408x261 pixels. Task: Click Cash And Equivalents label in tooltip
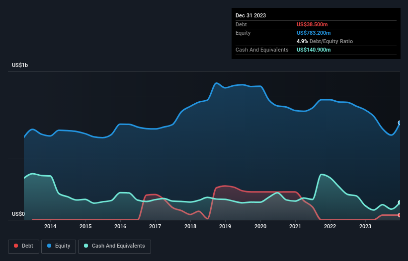pyautogui.click(x=262, y=50)
